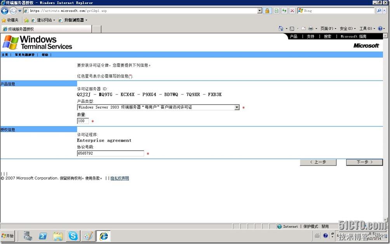Image resolution: width=390 pixels, height=244 pixels.
Task: Click the 帮助 link in blue bar
Action: [45, 55]
